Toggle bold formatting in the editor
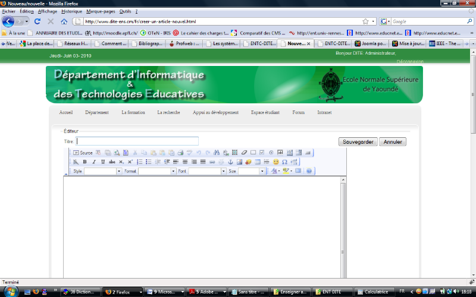476x297 pixels. pyautogui.click(x=84, y=162)
